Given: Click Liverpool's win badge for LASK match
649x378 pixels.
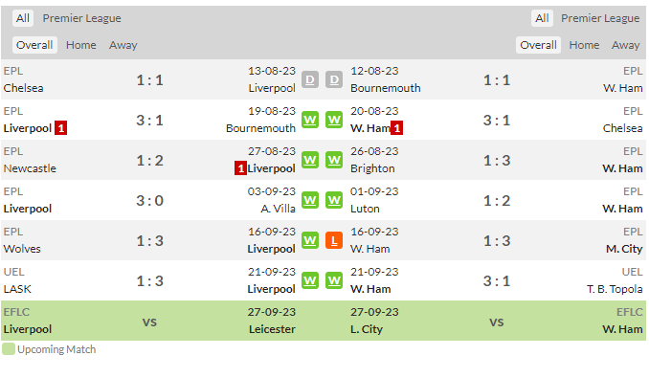Looking at the screenshot, I should (x=309, y=280).
